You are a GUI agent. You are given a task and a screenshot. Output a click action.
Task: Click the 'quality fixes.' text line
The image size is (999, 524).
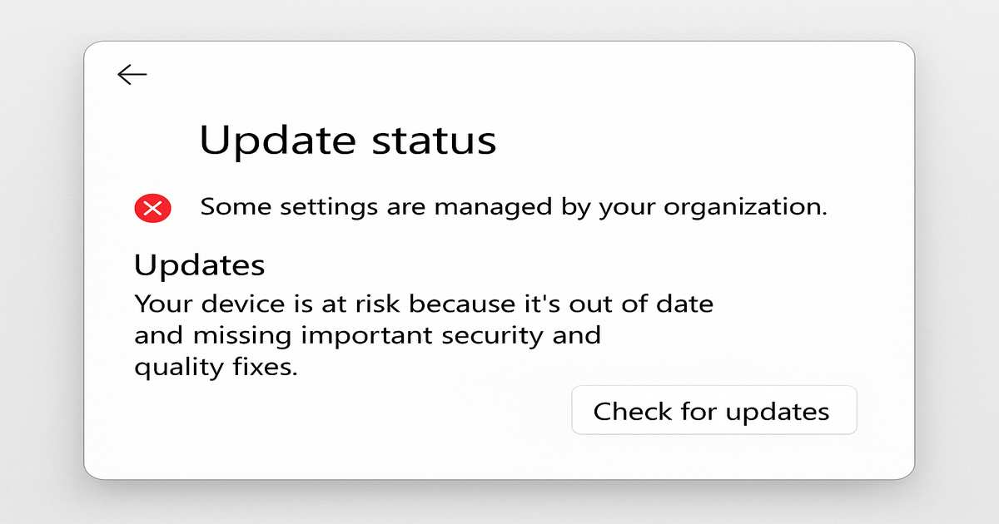point(216,367)
